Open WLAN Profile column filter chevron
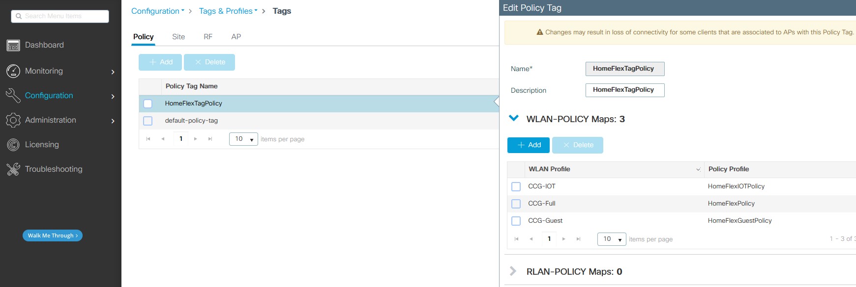Viewport: 856px width, 287px height. tap(698, 170)
